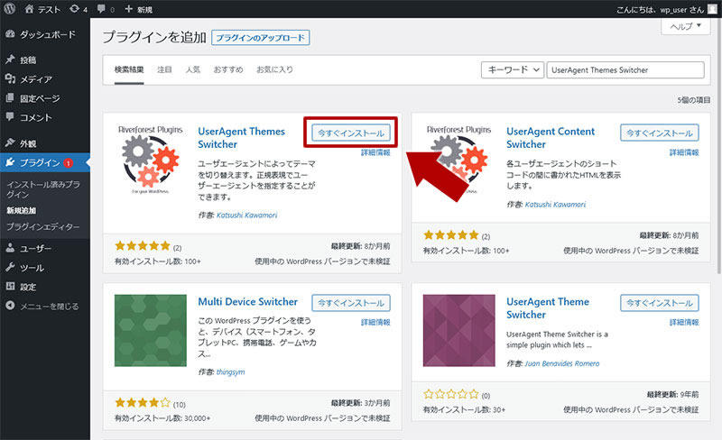Open コメント comments menu in sidebar
722x440 pixels.
[45, 118]
